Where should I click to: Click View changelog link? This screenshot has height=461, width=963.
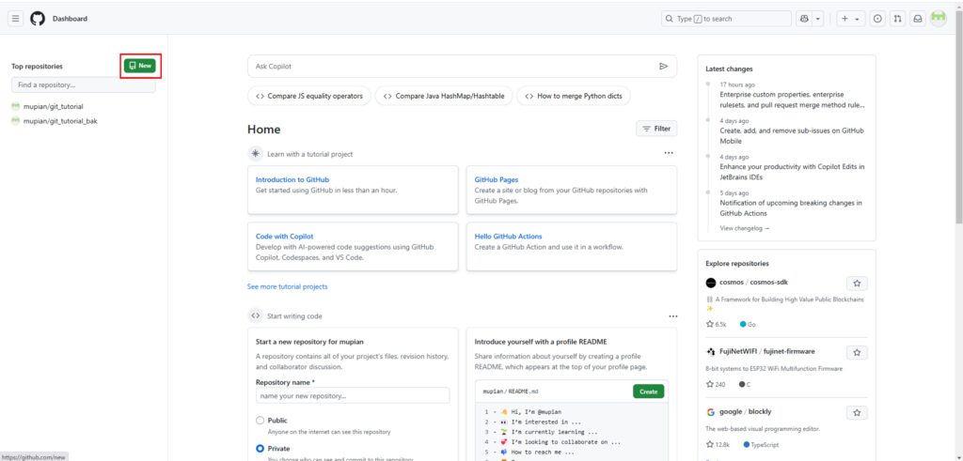coord(745,228)
